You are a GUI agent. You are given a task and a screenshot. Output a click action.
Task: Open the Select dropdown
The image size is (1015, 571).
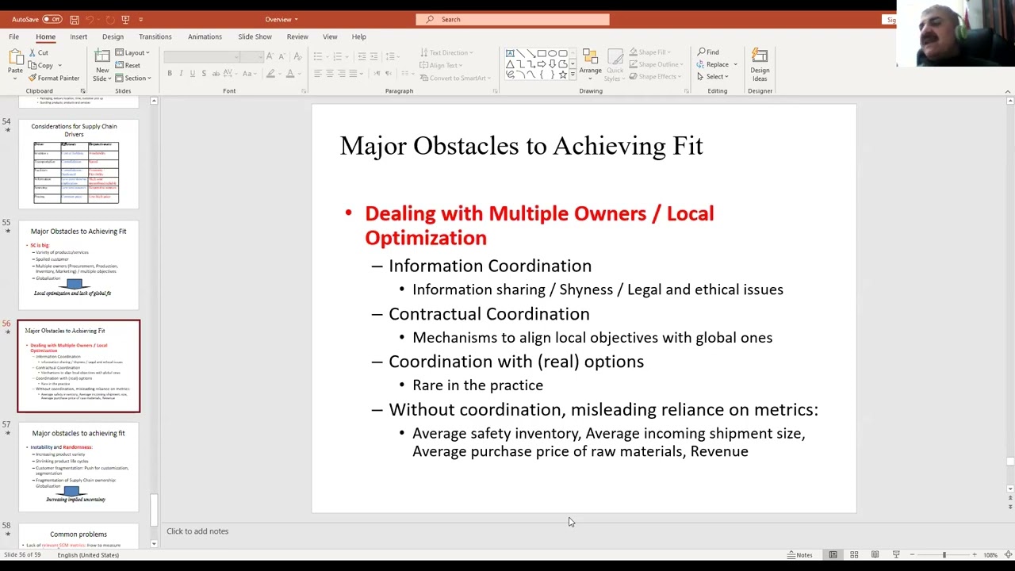(713, 76)
